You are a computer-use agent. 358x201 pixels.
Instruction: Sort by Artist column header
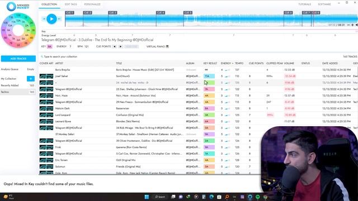tap(59, 63)
